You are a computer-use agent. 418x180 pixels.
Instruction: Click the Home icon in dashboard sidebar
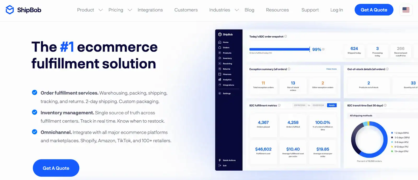[220, 42]
